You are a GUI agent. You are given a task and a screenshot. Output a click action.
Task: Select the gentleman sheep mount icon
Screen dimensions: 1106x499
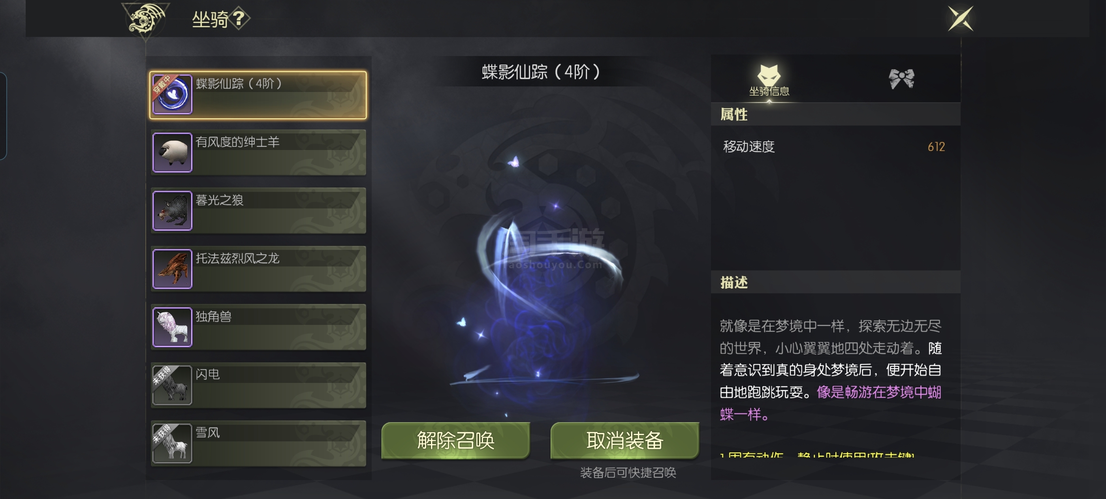172,152
